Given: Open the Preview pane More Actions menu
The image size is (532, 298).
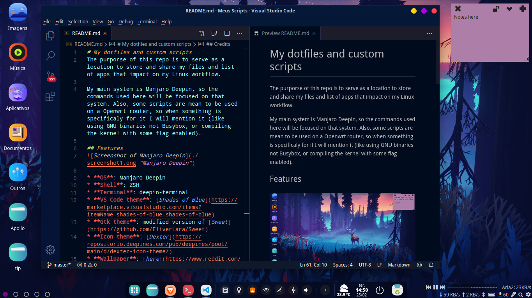Looking at the screenshot, I should click(x=429, y=33).
